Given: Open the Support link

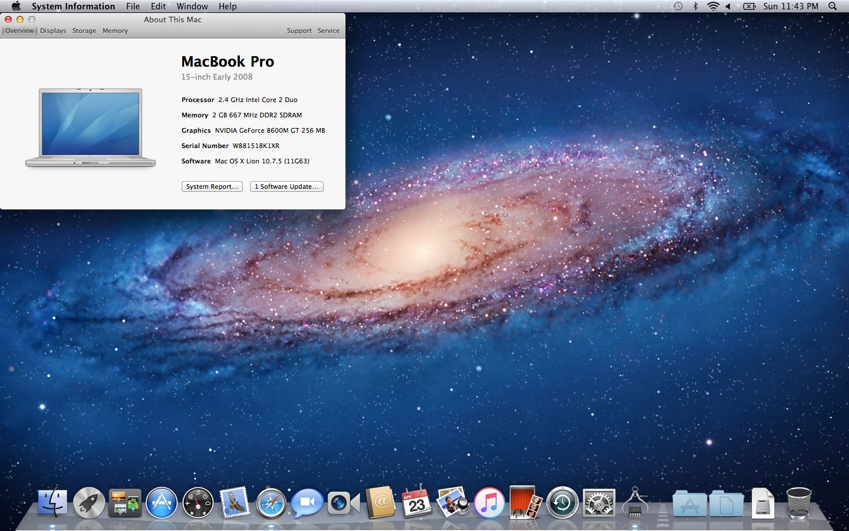Looking at the screenshot, I should (x=299, y=31).
